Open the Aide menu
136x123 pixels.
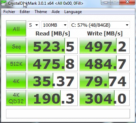pos(56,12)
